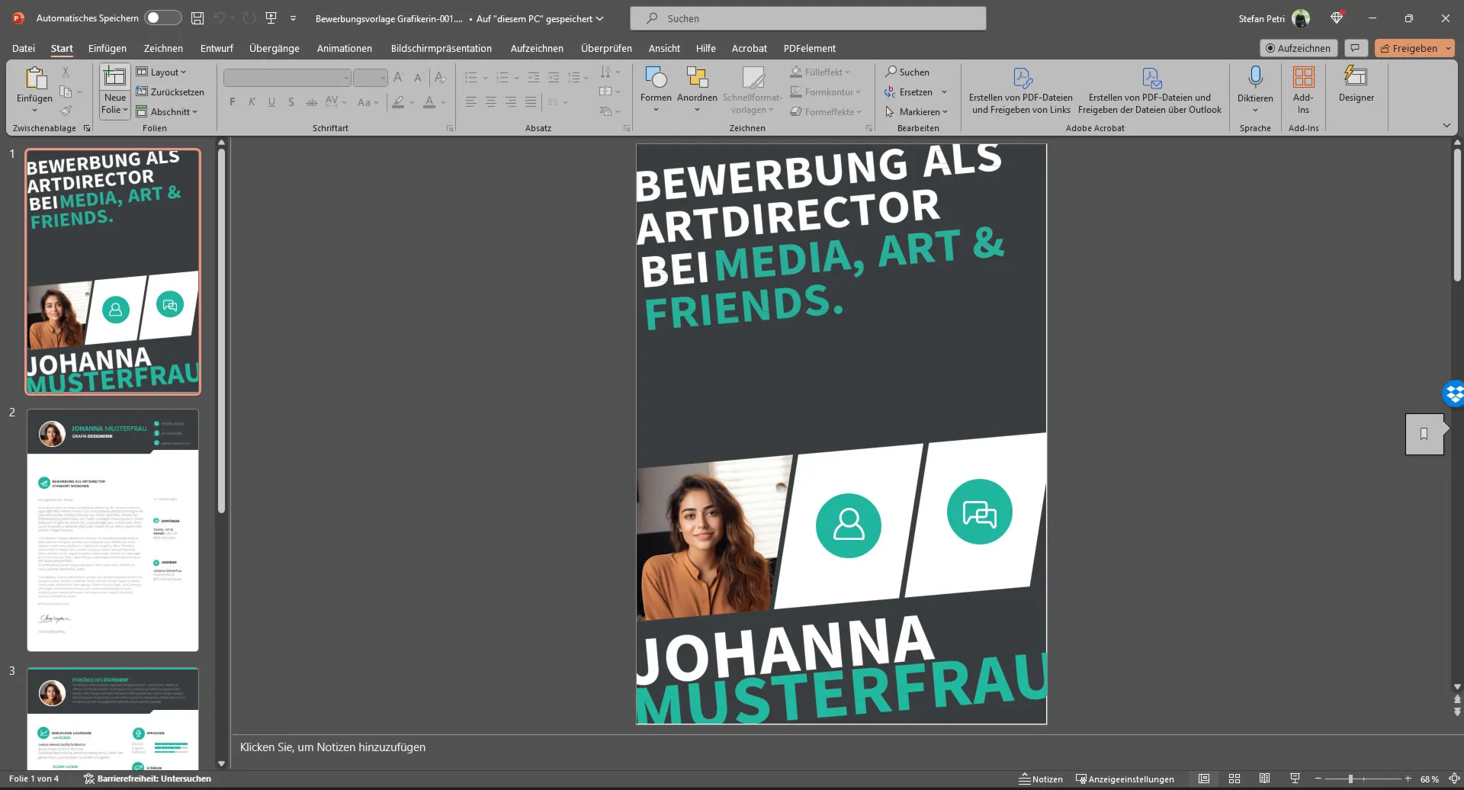Click the Ersetzen button

pos(909,92)
